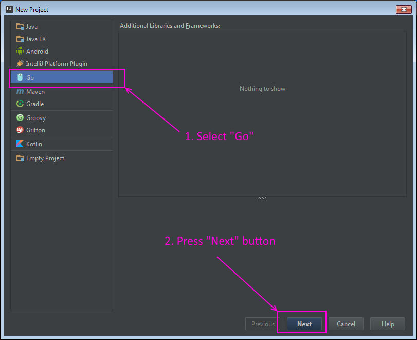Select the Java project type
The image size is (417, 340).
point(61,27)
